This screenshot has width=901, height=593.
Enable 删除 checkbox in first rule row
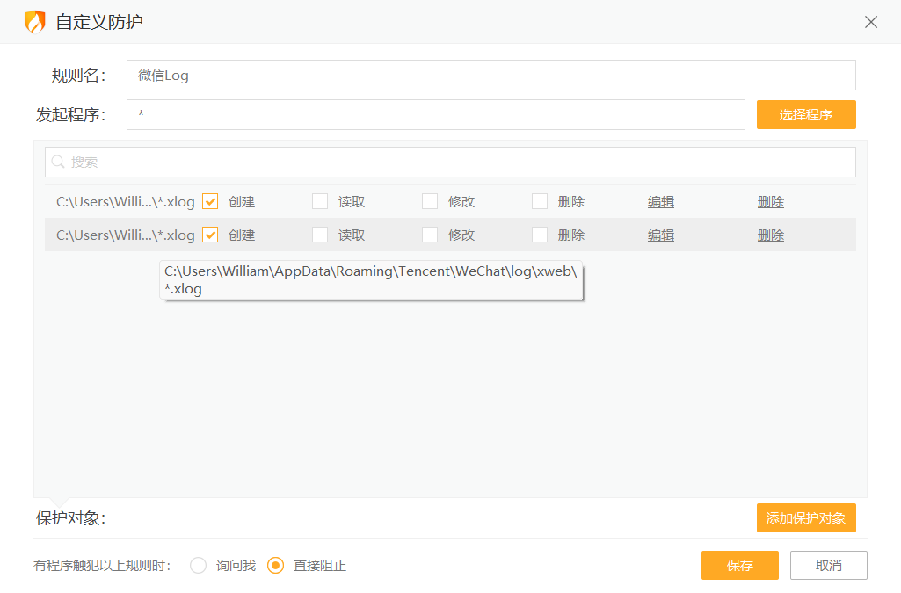pos(540,201)
